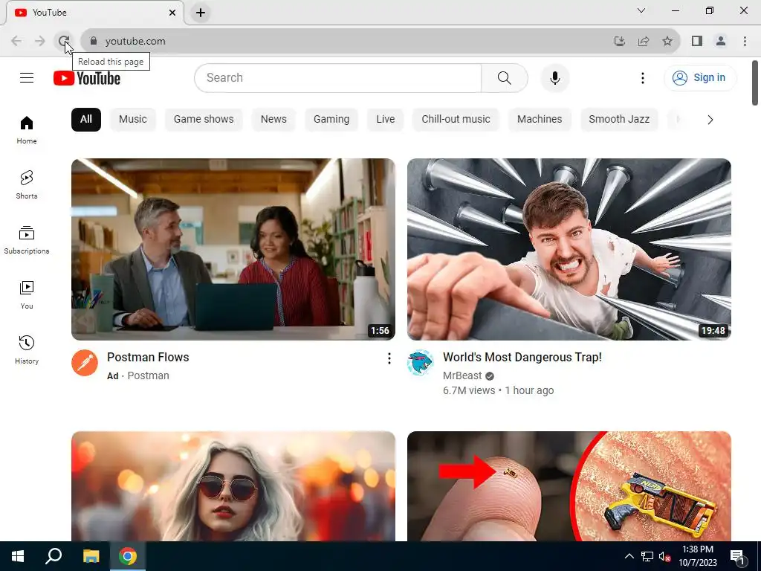This screenshot has height=571, width=761.
Task: Open Windows taskbar search
Action: (x=54, y=556)
